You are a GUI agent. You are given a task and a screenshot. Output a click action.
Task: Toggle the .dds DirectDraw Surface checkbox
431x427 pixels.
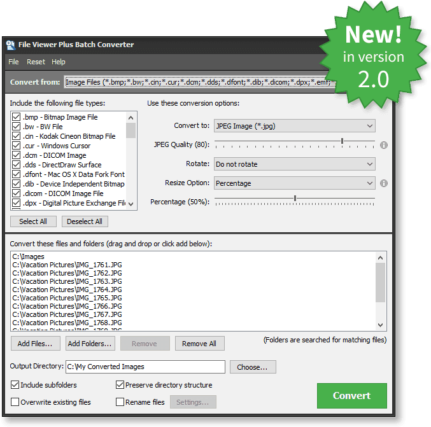pyautogui.click(x=16, y=165)
